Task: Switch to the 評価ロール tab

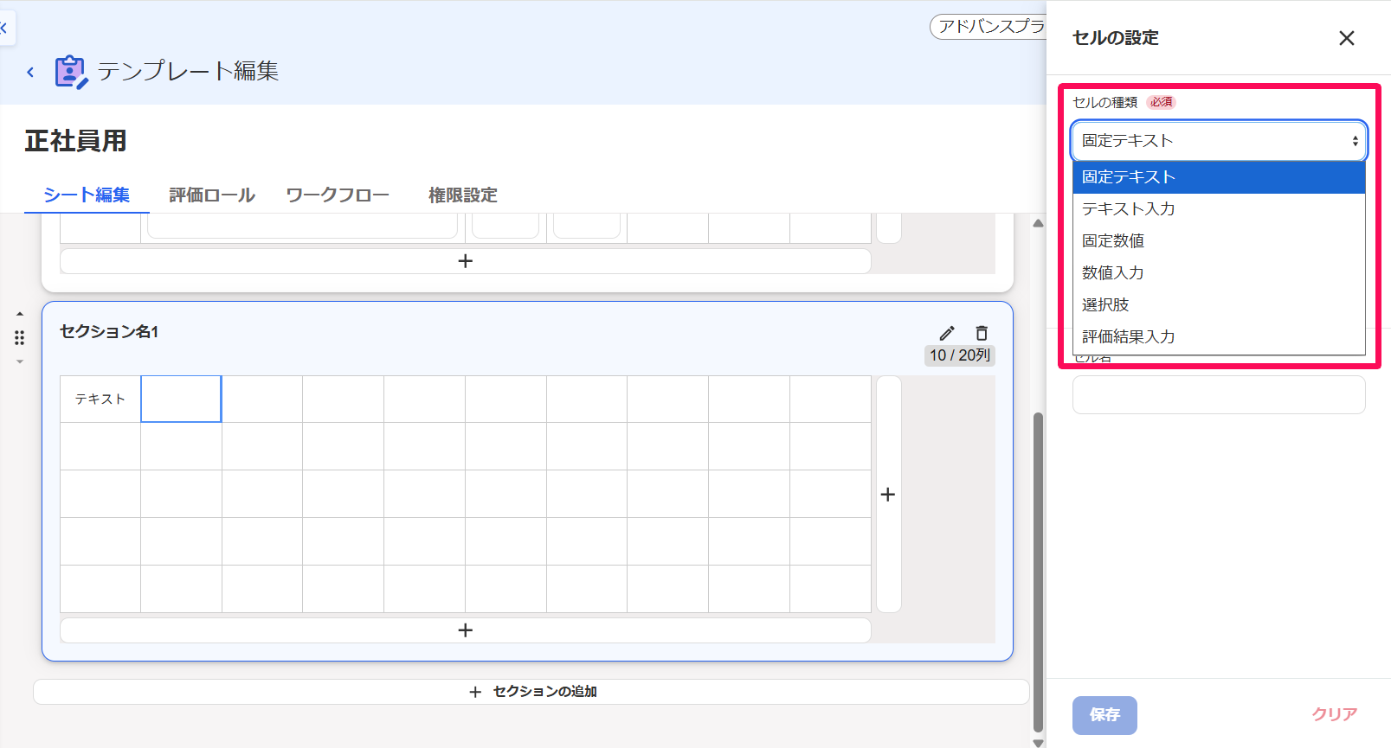Action: 212,195
